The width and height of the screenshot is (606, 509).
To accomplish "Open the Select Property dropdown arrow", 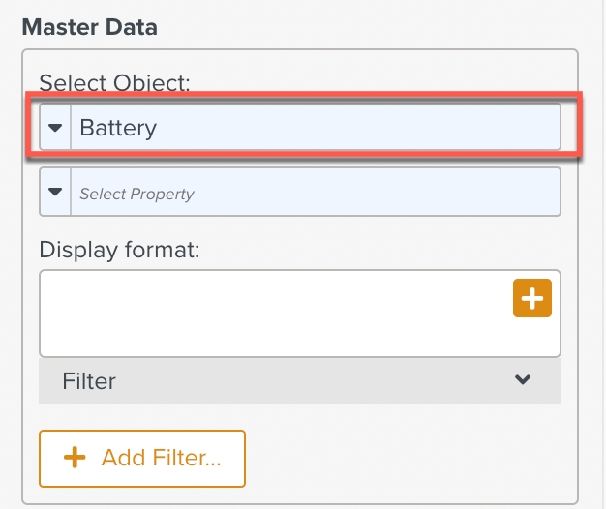I will 55,193.
